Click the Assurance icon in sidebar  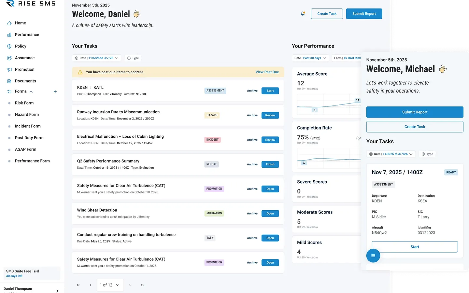[x=9, y=58]
